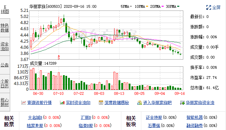Image resolution: width=226 pixels, height=130 pixels.
Task: Click the 20PMA magenta legend swatch
Action: pyautogui.click(x=163, y=6)
